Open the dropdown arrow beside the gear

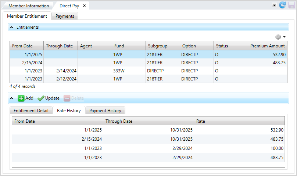[x=284, y=37]
